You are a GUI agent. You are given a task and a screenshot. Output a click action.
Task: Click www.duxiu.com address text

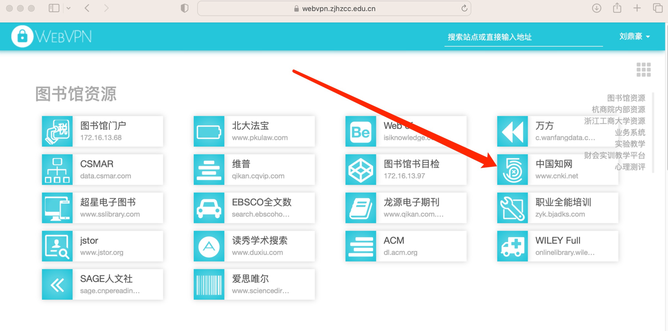coord(257,252)
